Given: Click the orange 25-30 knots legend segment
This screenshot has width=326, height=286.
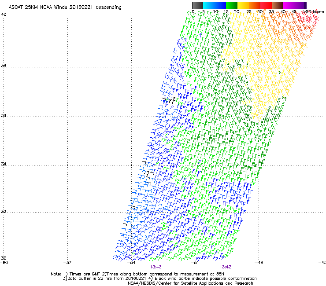Looking at the screenshot, I should click(x=255, y=5).
